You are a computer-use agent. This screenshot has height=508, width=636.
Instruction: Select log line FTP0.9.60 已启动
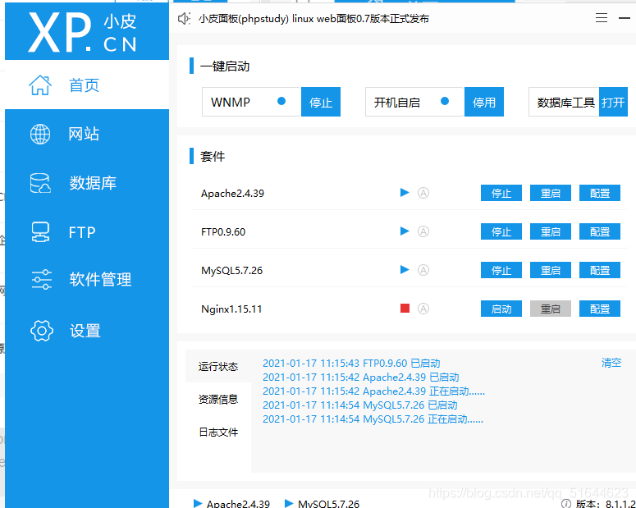(351, 363)
